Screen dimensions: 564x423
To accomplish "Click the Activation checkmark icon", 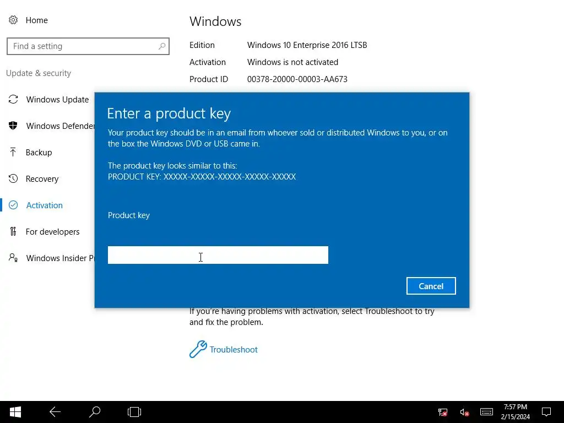I will click(13, 205).
